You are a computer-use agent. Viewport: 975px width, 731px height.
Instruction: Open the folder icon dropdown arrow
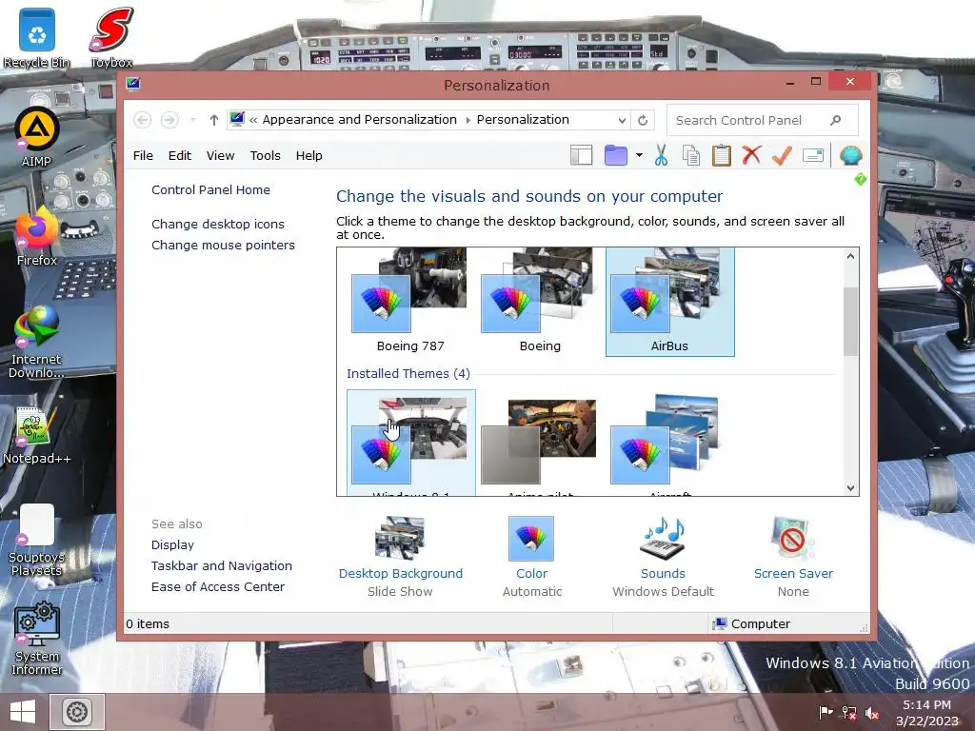[x=639, y=155]
